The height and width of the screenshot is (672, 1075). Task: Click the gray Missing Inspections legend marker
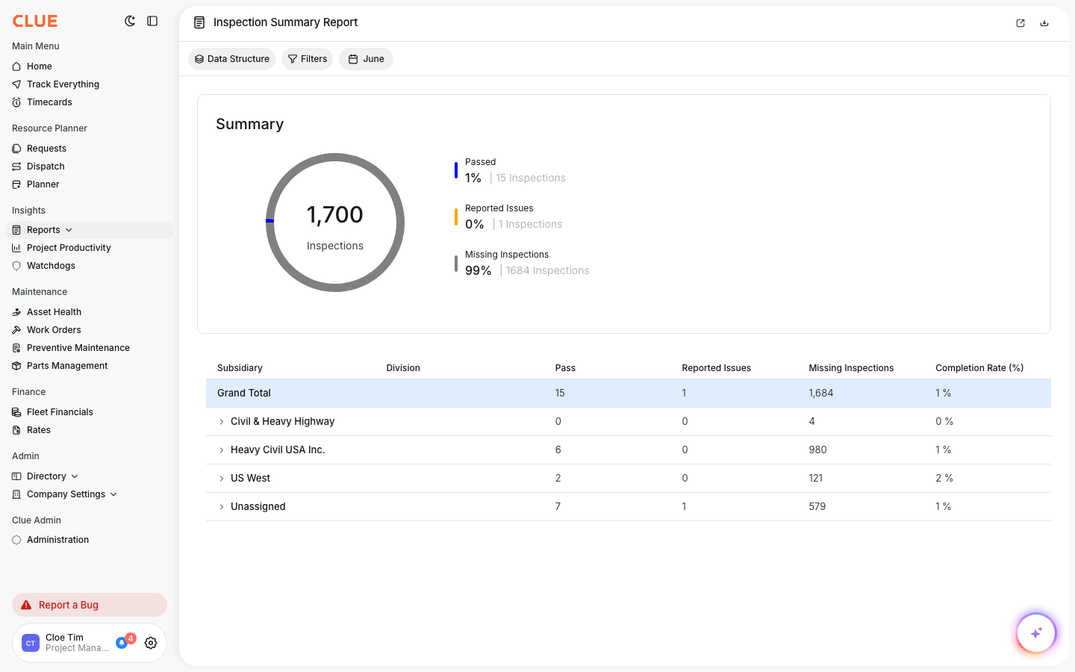tap(456, 263)
